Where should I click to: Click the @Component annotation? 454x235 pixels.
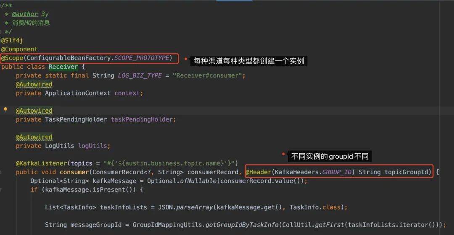coord(19,49)
